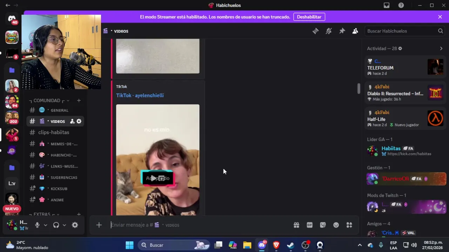Open pinned messages pin icon

[x=342, y=31]
